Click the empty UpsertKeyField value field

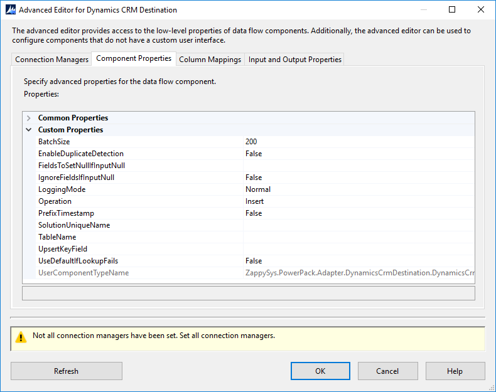pos(359,249)
